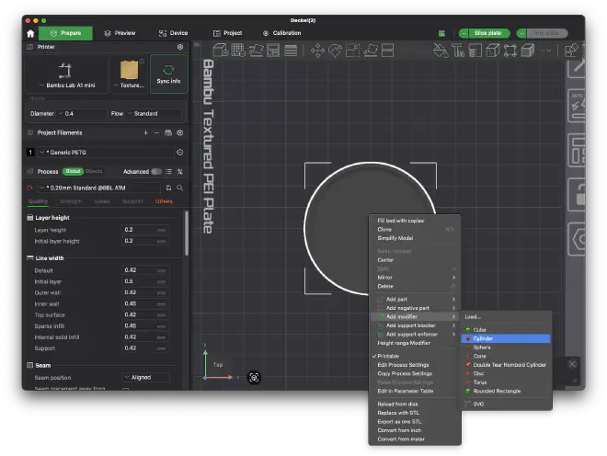Screen dimensions: 607x456
Task: Click the Auto orient toolbar icon
Action: point(256,51)
